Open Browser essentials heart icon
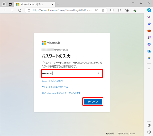 coord(134,10)
